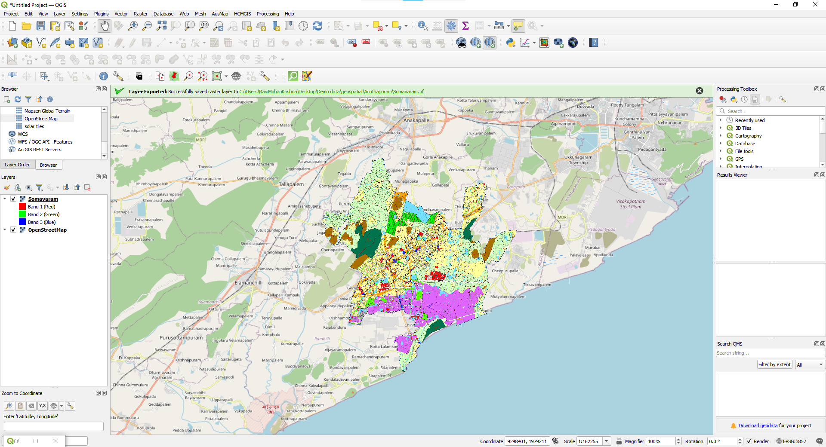The width and height of the screenshot is (826, 447).
Task: Click EPSG:3857 CRS button
Action: coord(792,441)
